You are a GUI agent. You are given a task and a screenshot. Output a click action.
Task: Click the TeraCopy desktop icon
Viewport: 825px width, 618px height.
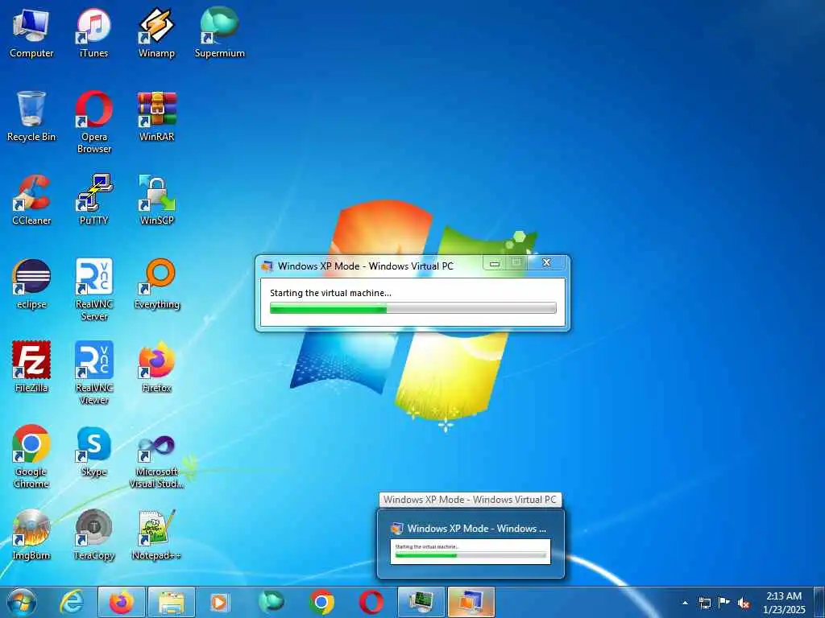coord(93,534)
